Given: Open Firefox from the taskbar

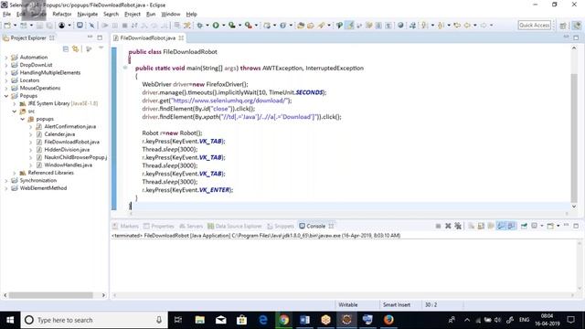Looking at the screenshot, I should 388,320.
